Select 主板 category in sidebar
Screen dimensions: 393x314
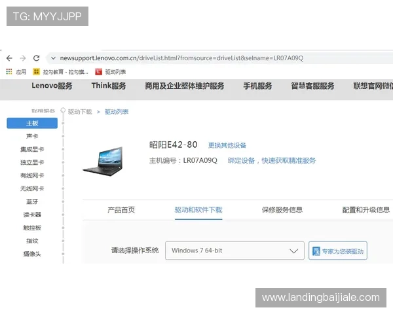pyautogui.click(x=32, y=123)
